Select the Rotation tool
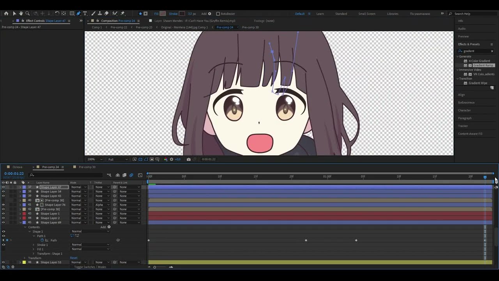The image size is (499, 281). pos(57,13)
